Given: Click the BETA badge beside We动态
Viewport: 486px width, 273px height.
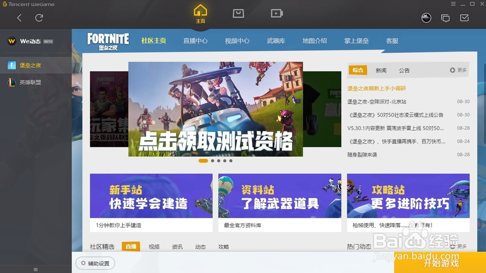Looking at the screenshot, I should (48, 41).
